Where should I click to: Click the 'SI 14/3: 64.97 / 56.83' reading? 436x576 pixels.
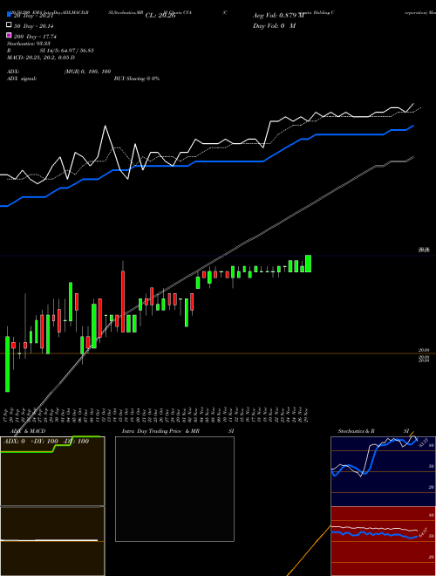[66, 51]
